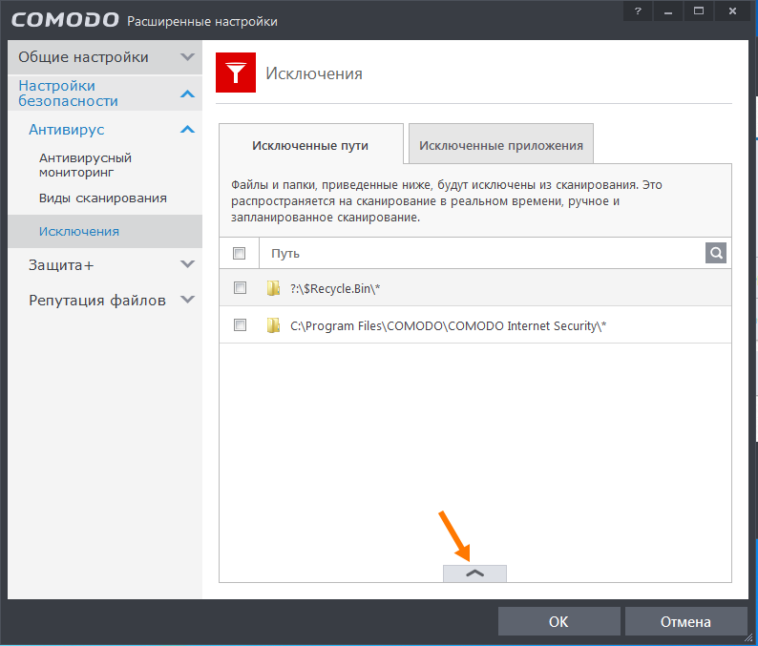The image size is (758, 646).
Task: Expand the Общие настройки section chevron
Action: tap(187, 57)
